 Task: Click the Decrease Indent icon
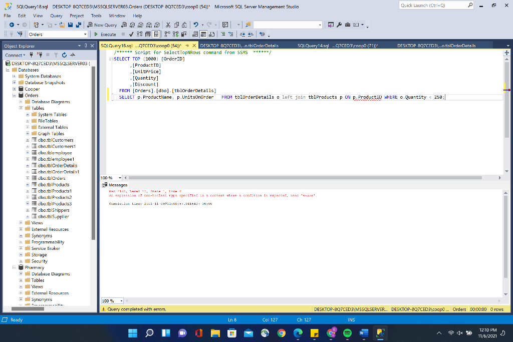click(x=242, y=35)
